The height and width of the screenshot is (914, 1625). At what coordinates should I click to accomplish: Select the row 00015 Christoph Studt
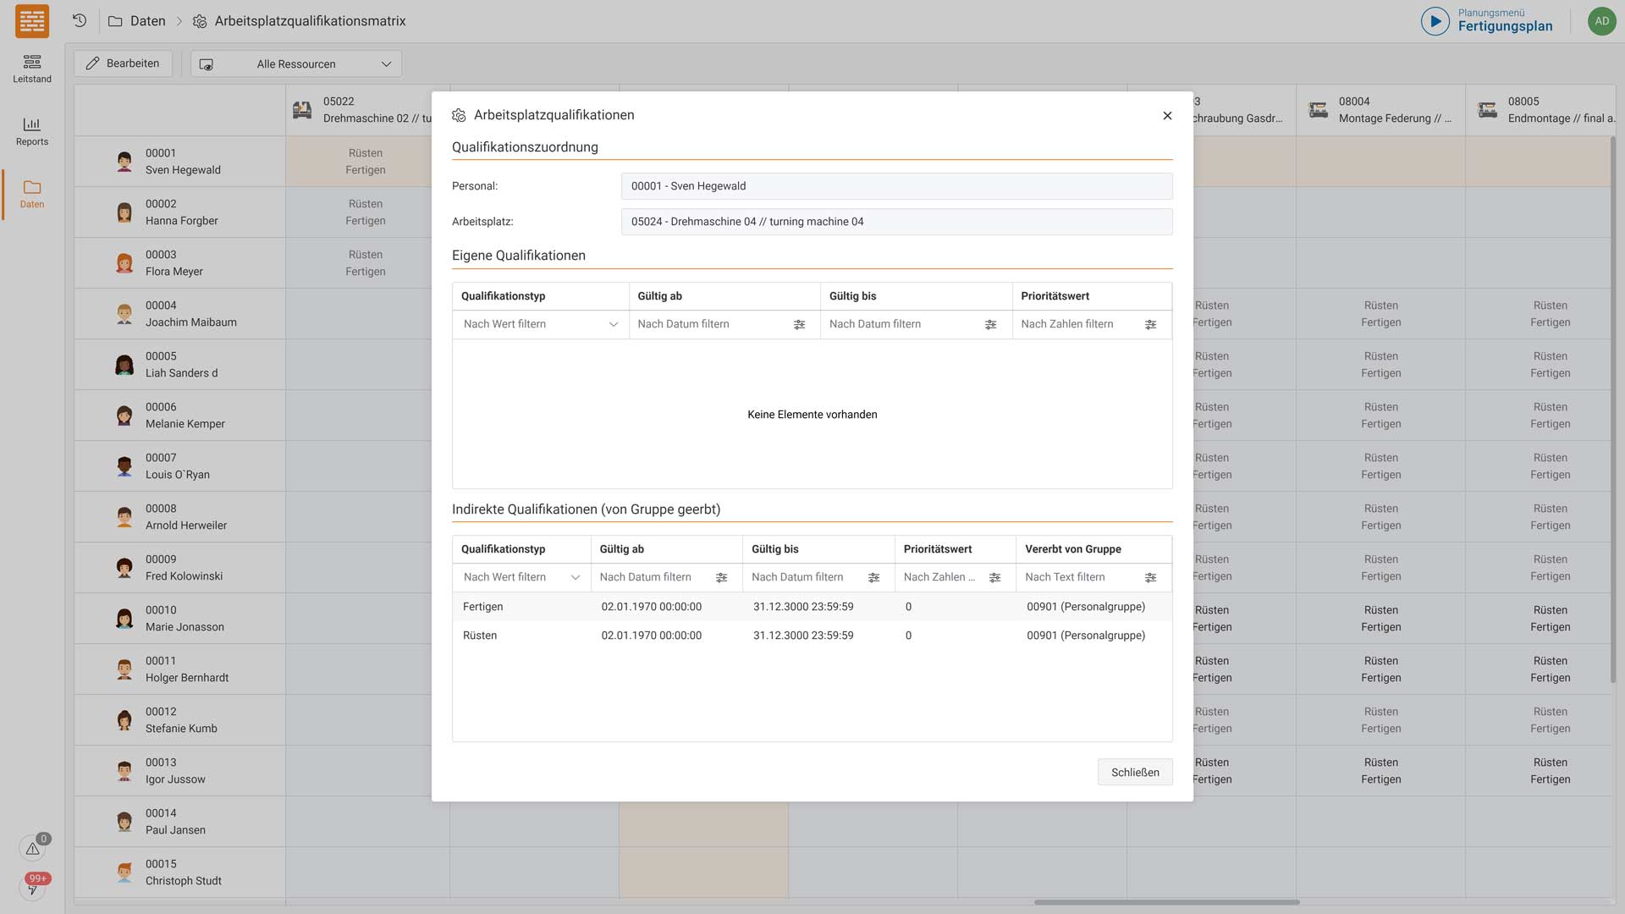(x=179, y=873)
